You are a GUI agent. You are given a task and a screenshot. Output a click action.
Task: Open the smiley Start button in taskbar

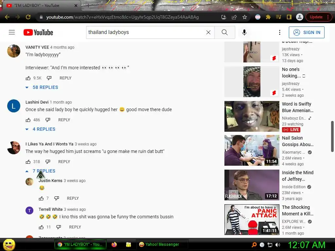[x=9, y=244]
